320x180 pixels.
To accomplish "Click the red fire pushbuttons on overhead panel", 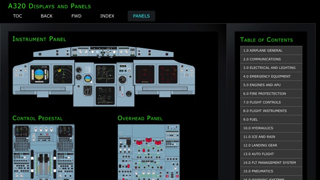I will [148, 141].
